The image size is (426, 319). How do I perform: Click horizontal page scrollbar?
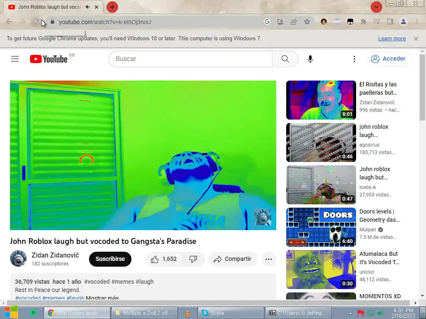209,303
